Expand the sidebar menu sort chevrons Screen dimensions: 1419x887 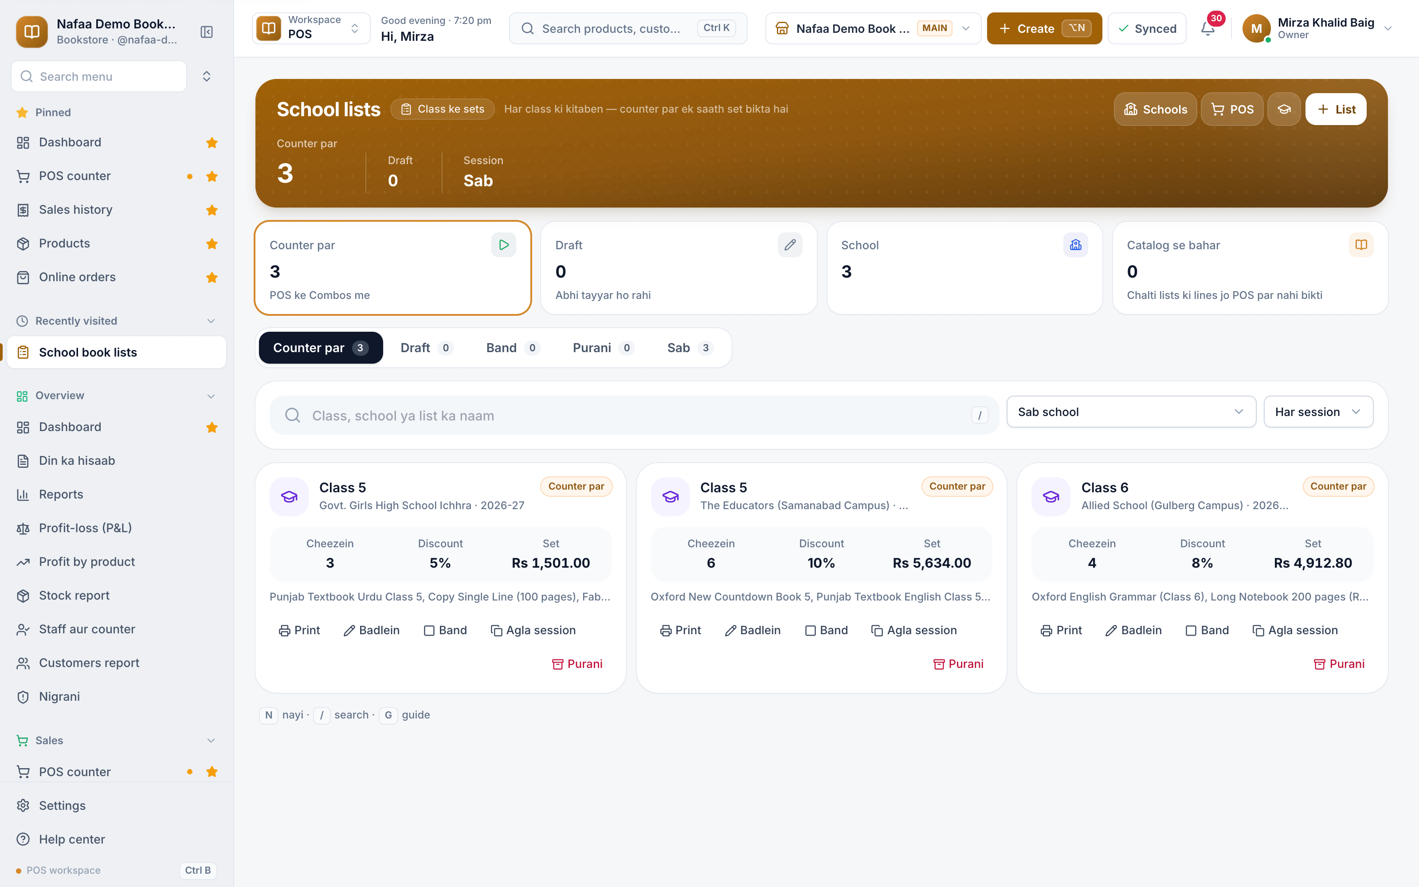click(206, 76)
